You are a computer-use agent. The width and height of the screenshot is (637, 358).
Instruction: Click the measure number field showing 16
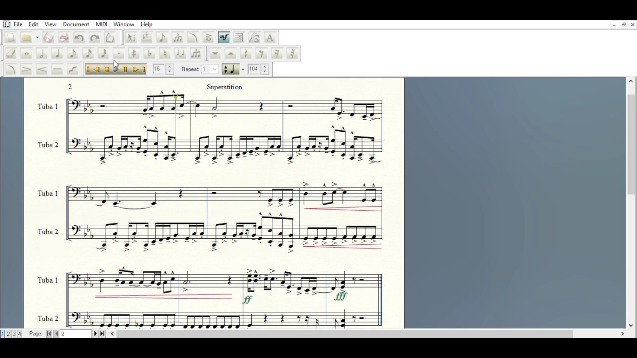[x=159, y=69]
